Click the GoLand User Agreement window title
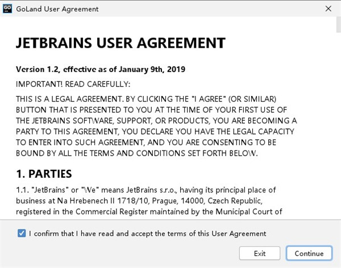The image size is (341, 268). point(57,9)
